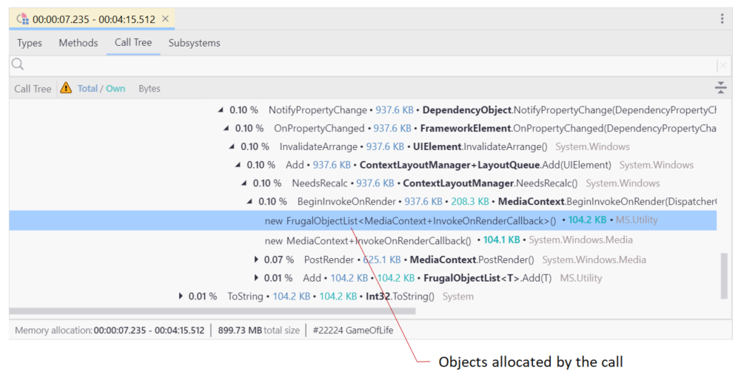This screenshot has width=741, height=380.
Task: Collapse the NeedsRecalc call node
Action: [x=245, y=183]
